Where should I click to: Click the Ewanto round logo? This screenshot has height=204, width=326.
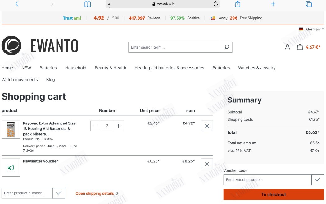tap(11, 46)
